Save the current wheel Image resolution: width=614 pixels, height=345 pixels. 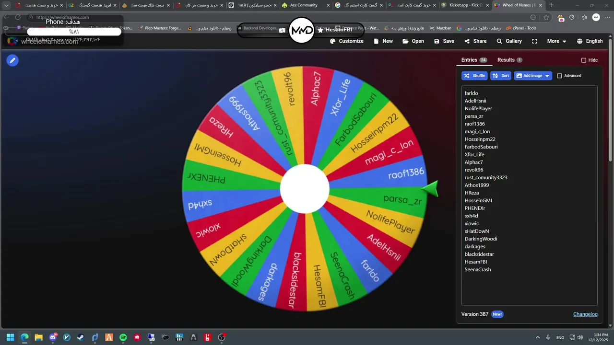click(444, 41)
